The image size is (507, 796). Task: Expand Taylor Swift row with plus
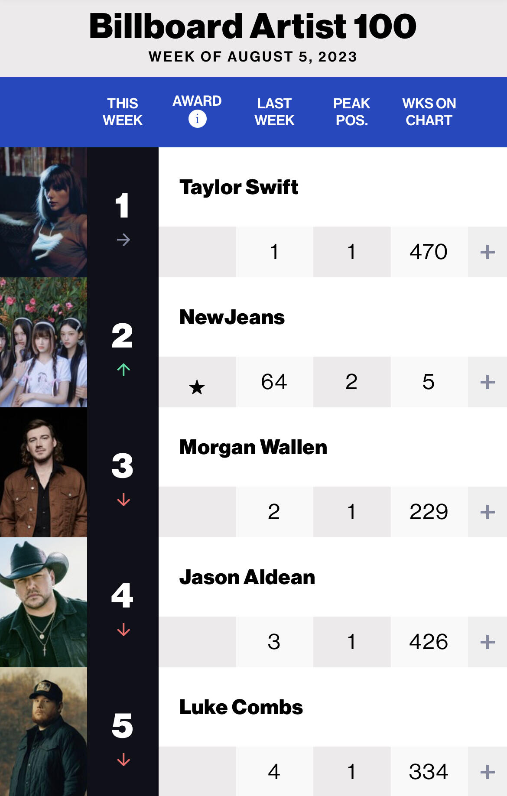(x=487, y=252)
